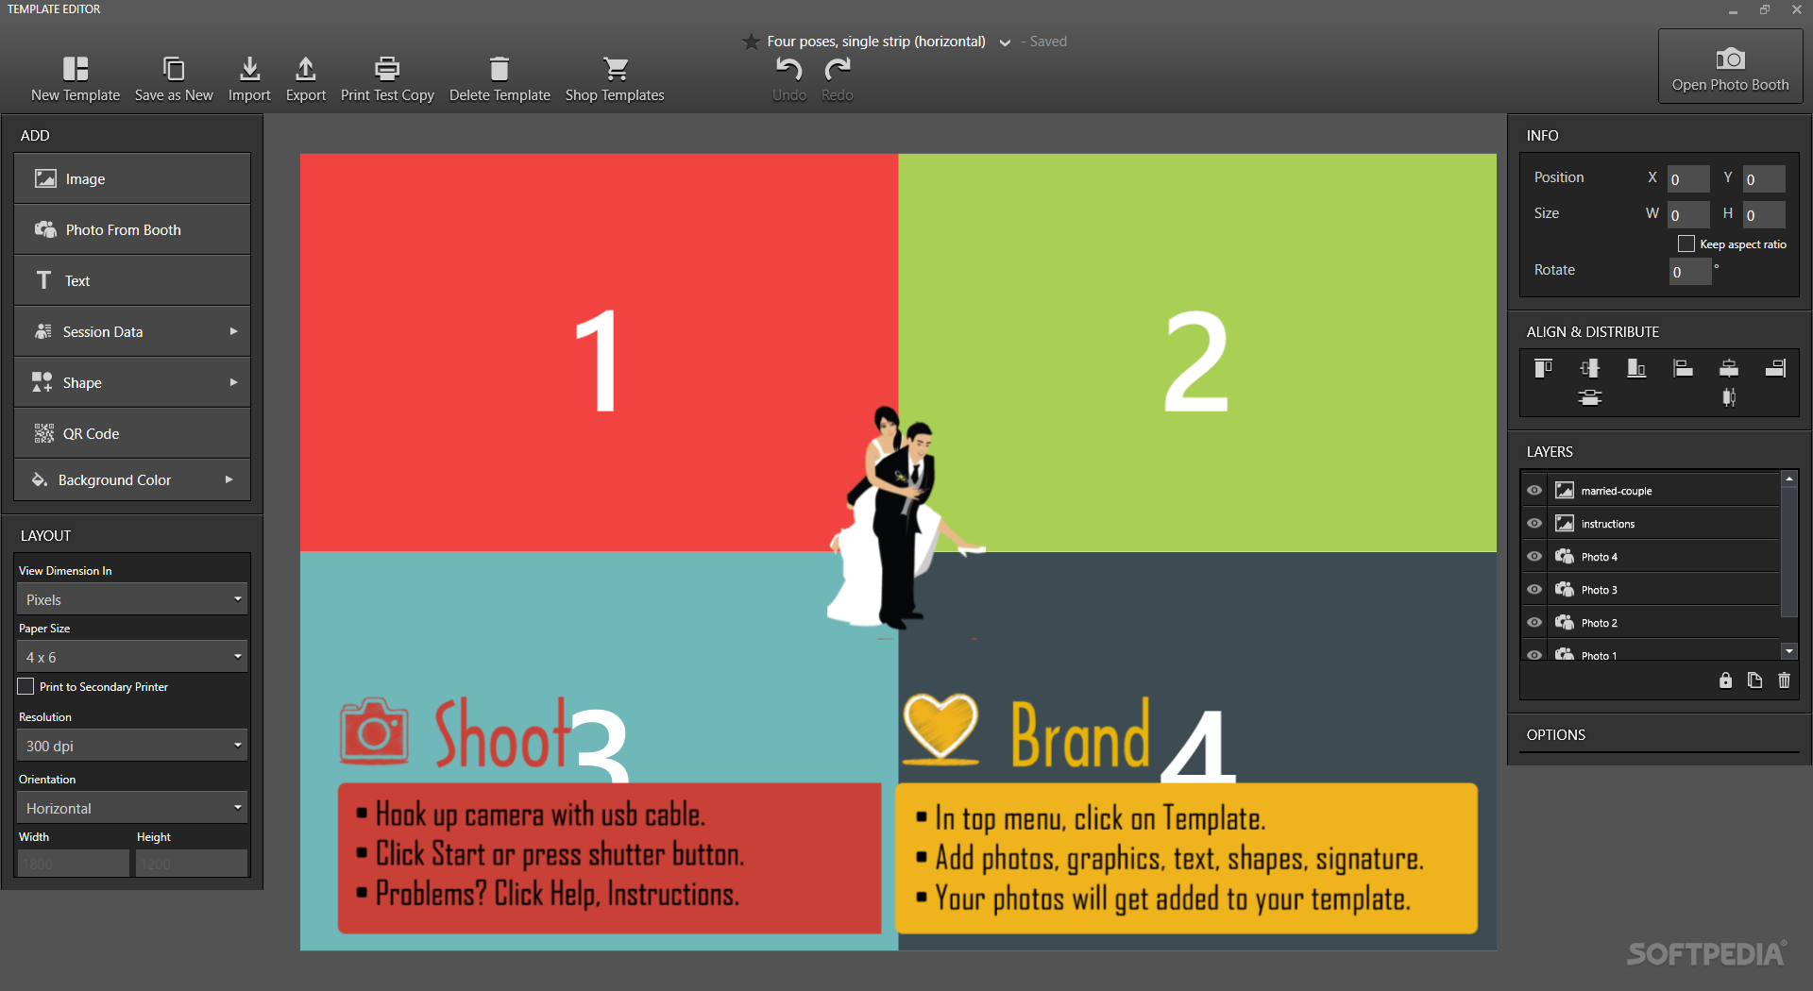
Task: Lock the selected layer
Action: [x=1726, y=680]
